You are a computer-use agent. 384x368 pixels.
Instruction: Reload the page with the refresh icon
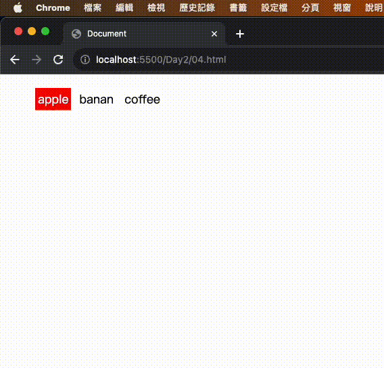coord(58,60)
